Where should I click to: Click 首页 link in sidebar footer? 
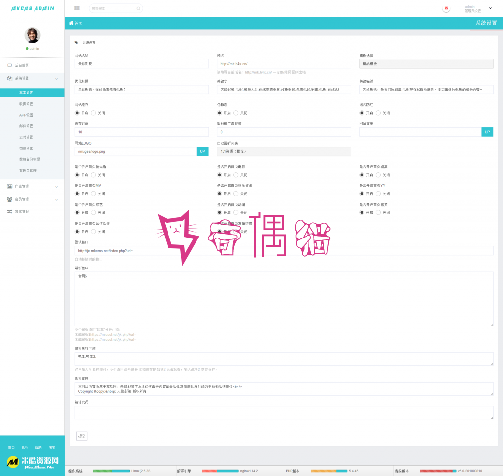[12, 448]
